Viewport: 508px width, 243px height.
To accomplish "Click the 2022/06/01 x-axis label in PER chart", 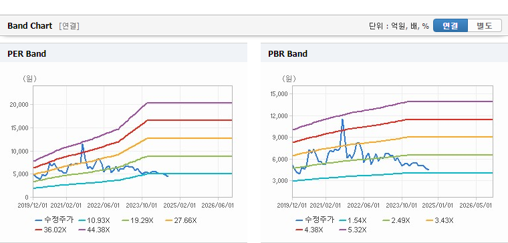I will 104,205.
